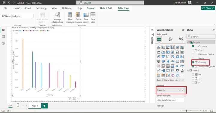Open the Format visual brush icon

(170, 39)
